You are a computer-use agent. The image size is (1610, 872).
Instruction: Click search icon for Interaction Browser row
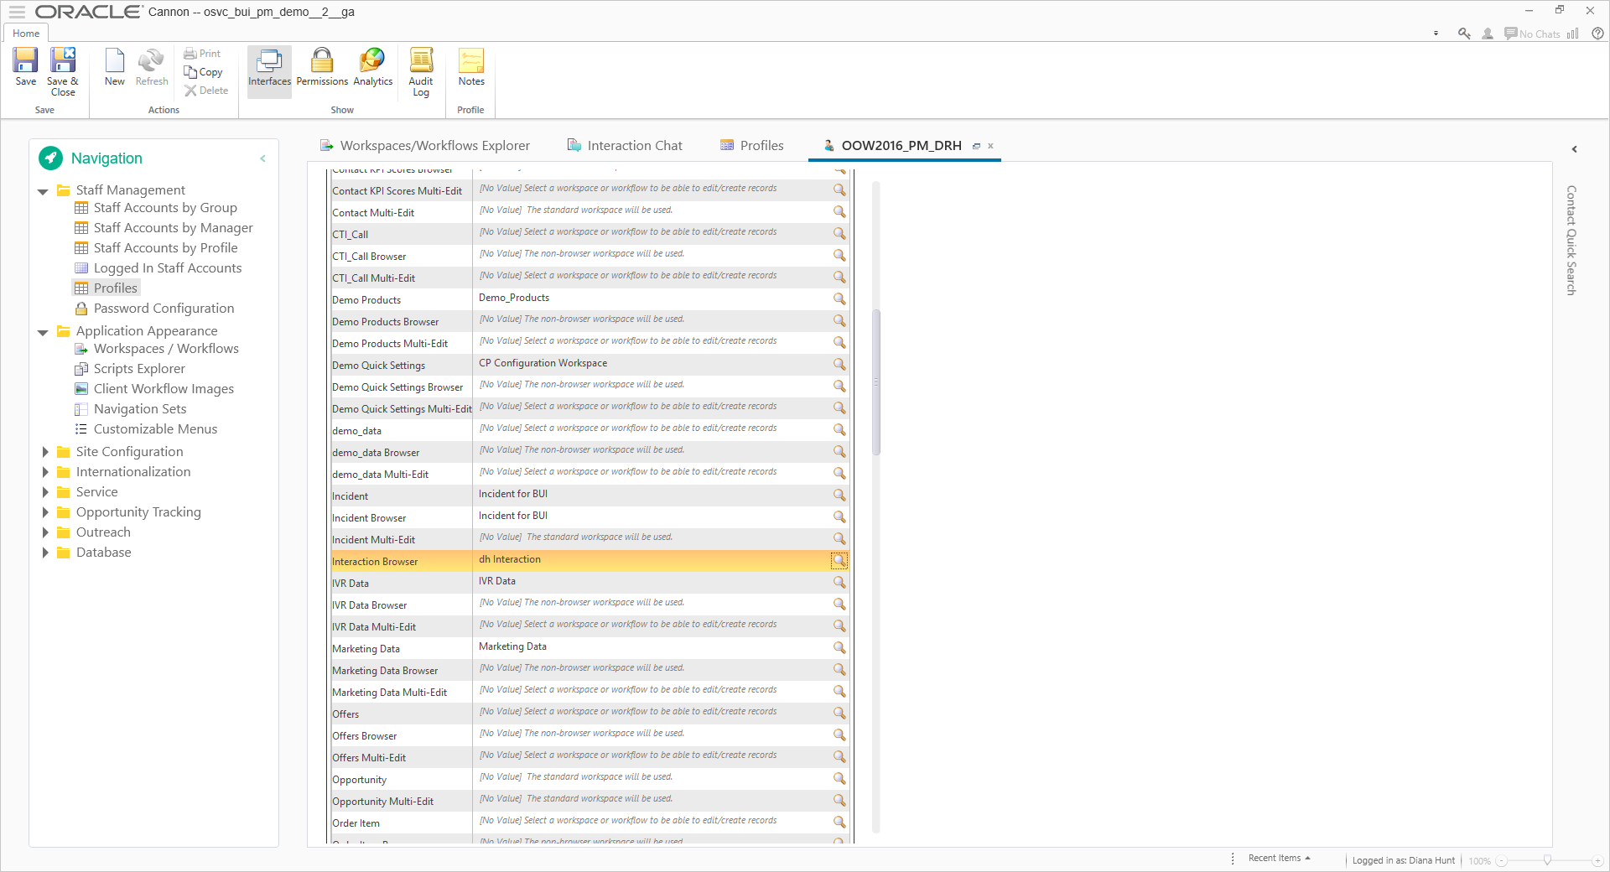(839, 560)
